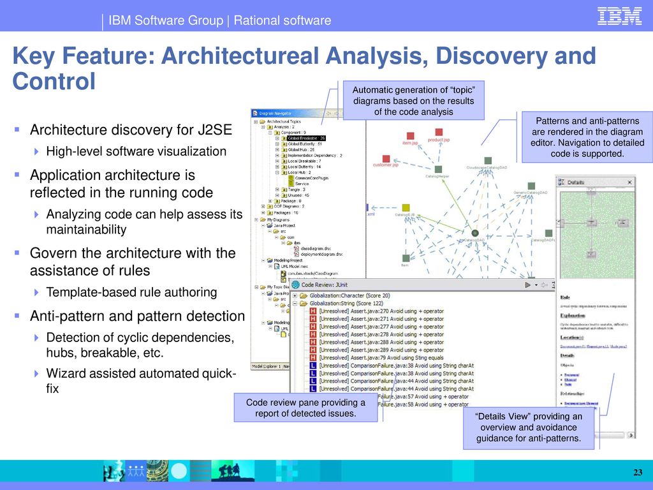Expand the OOP Diagrams : 2 node
The image size is (653, 490).
coord(263,206)
